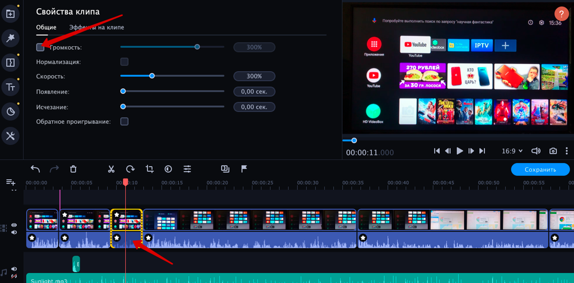Click the Сохранить button

pyautogui.click(x=540, y=170)
